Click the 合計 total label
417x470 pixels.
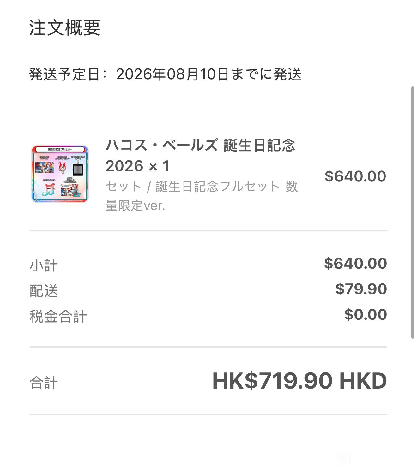pos(44,383)
